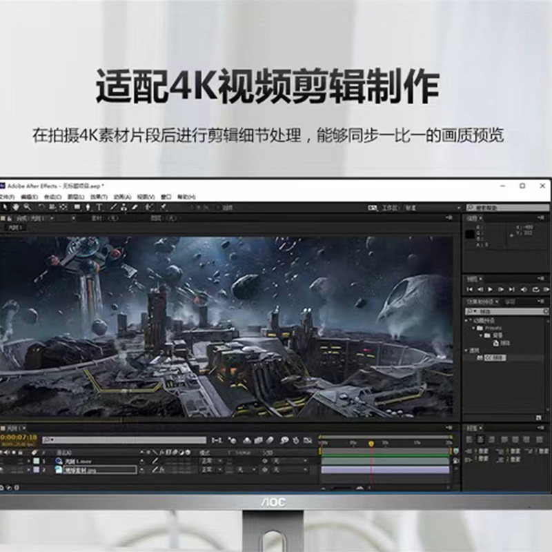Click the timeline layer search field

pos(124,440)
